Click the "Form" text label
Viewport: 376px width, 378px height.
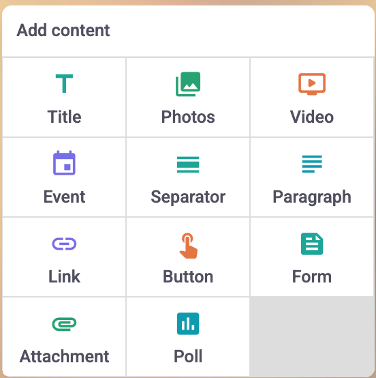(312, 276)
